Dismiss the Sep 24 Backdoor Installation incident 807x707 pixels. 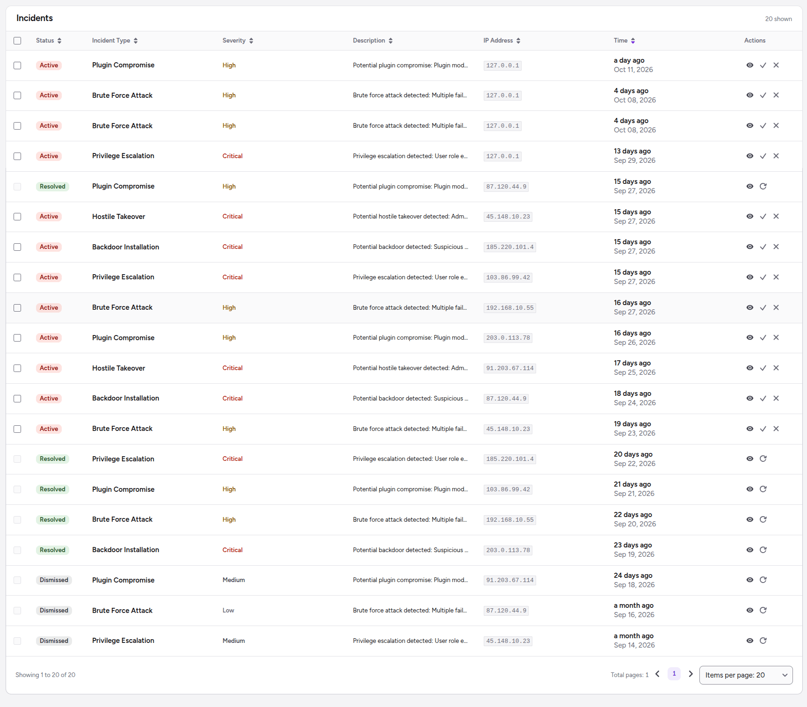pyautogui.click(x=776, y=398)
